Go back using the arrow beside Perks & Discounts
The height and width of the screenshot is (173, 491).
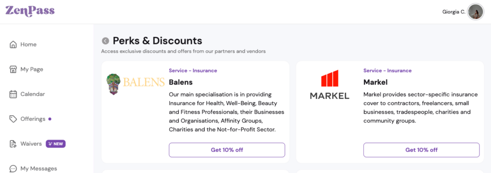point(105,41)
